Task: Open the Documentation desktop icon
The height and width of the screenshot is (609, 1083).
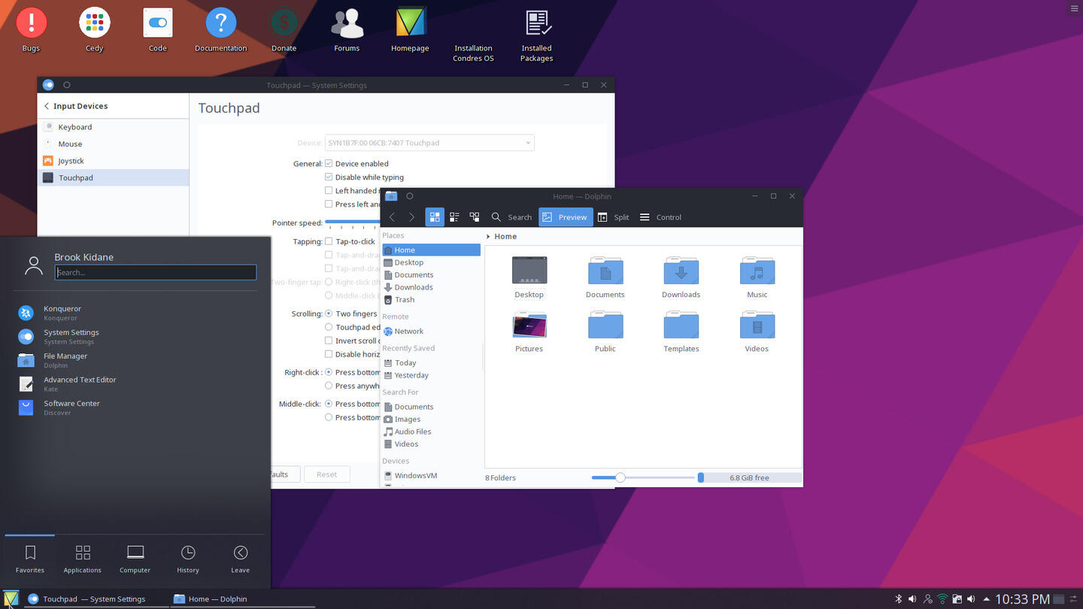Action: pos(220,29)
